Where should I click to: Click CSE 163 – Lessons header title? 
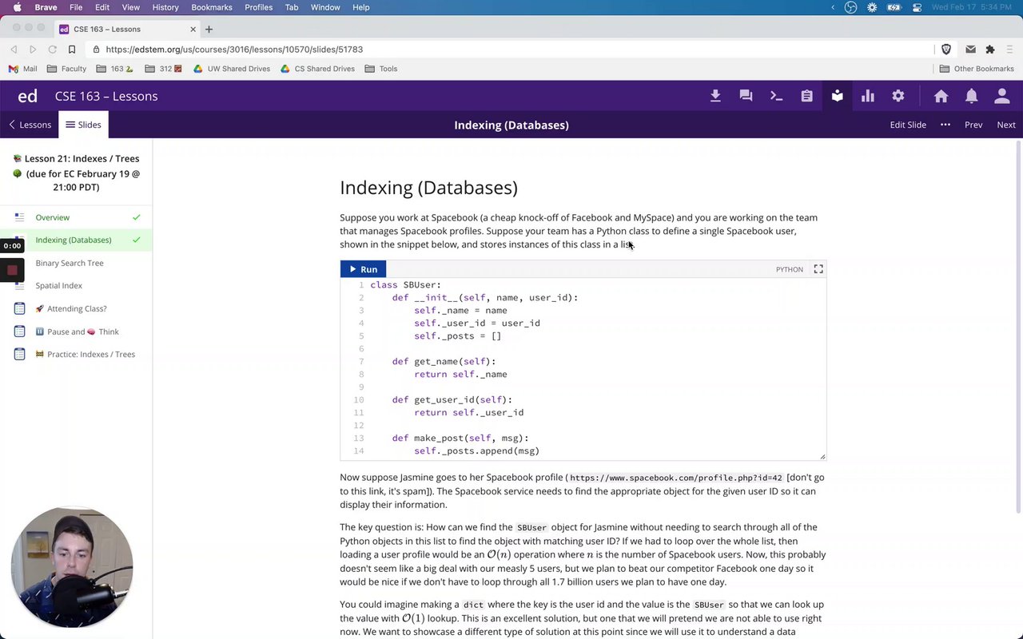click(106, 96)
